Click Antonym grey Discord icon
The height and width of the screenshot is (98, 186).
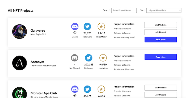click(74, 58)
